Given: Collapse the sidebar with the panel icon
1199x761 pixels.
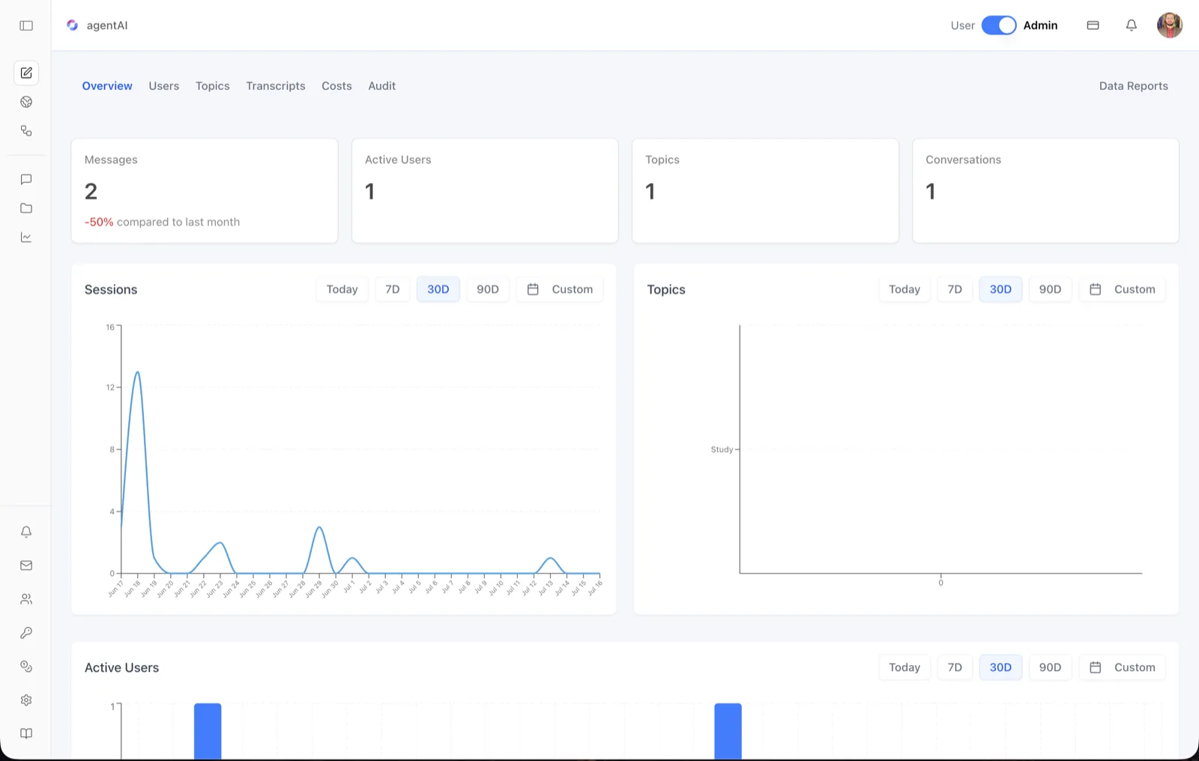Looking at the screenshot, I should tap(26, 25).
